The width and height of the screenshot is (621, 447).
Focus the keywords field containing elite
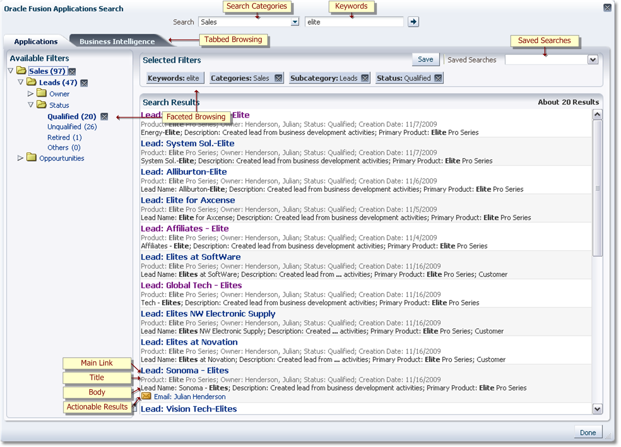click(354, 22)
